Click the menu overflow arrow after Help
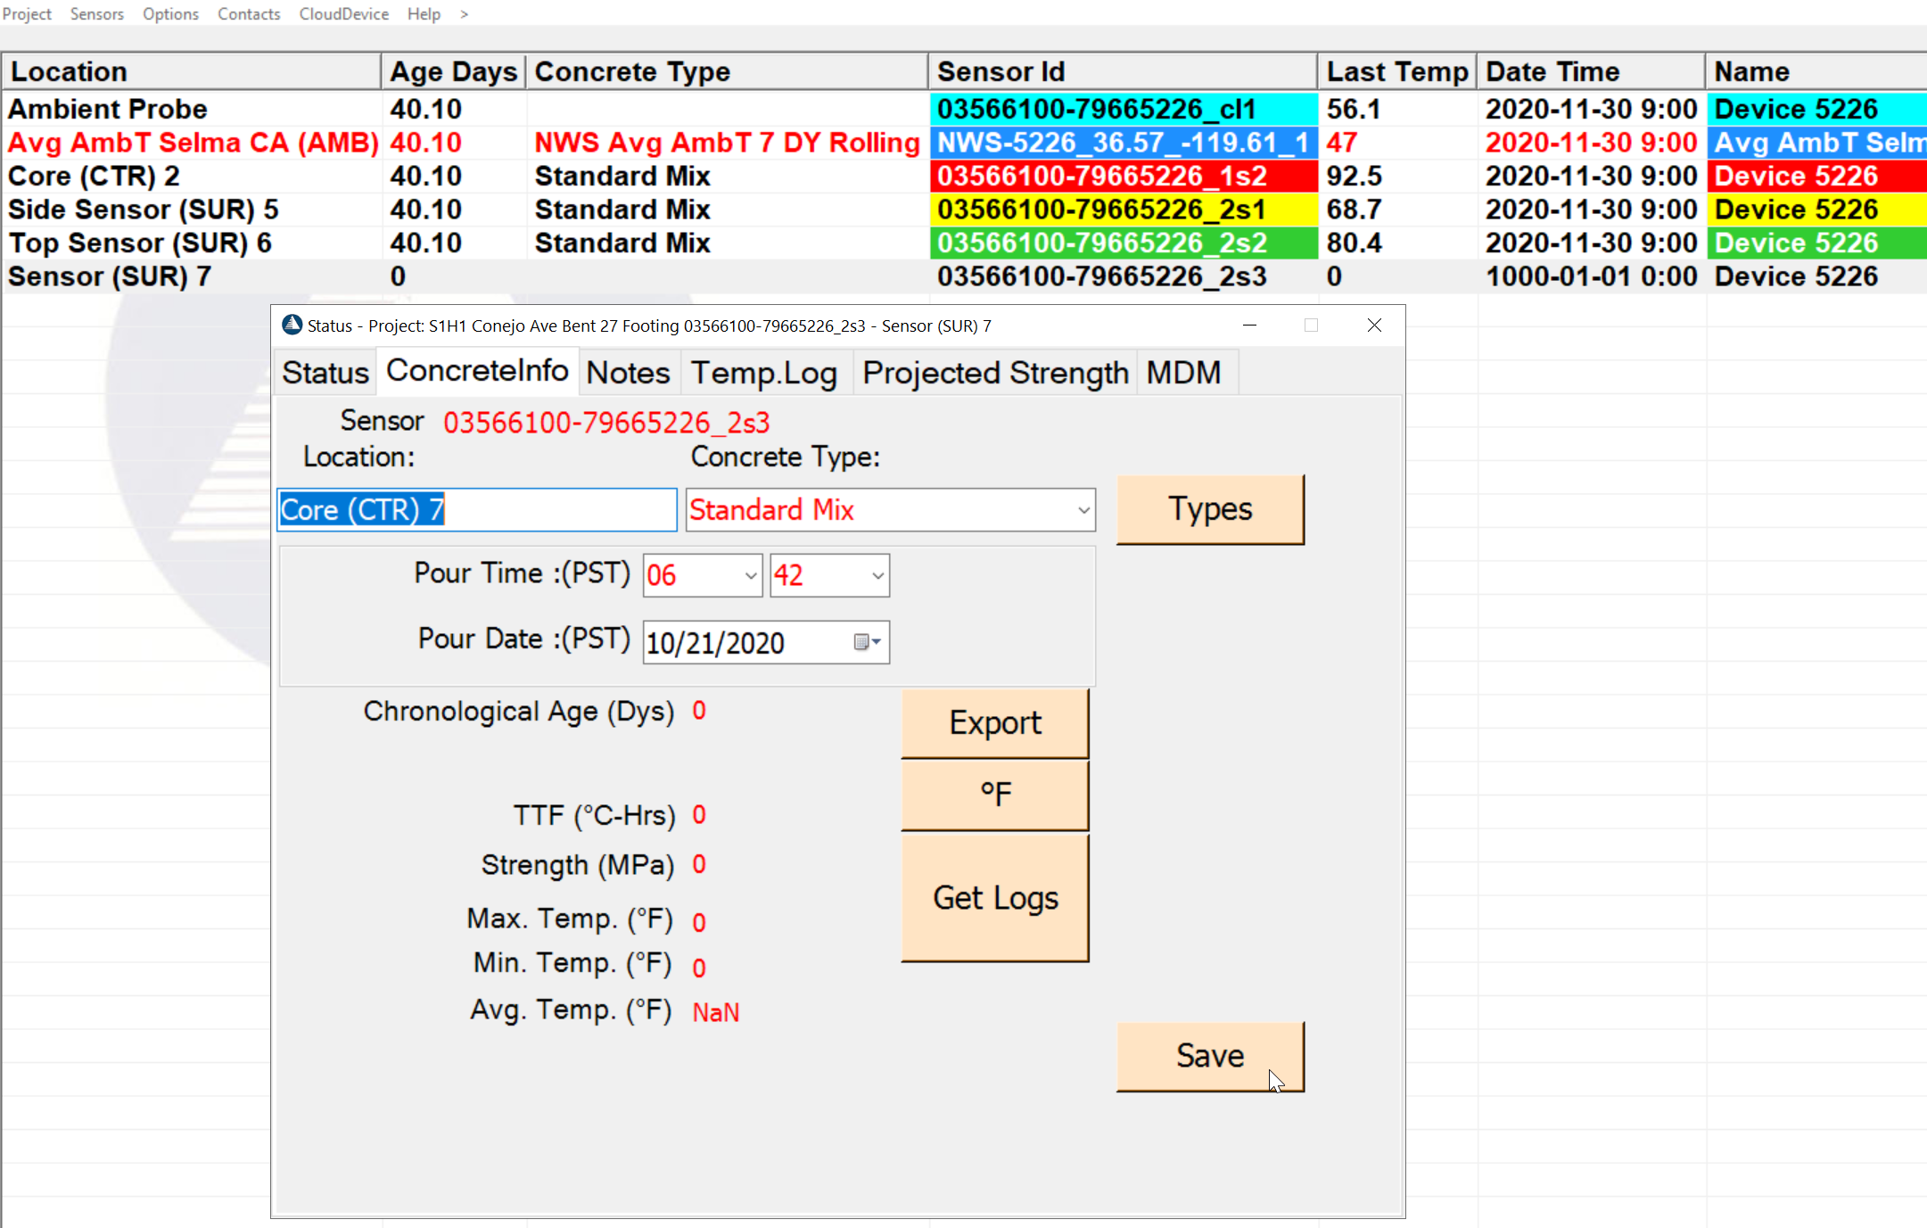Viewport: 1927px width, 1228px height. 464,14
